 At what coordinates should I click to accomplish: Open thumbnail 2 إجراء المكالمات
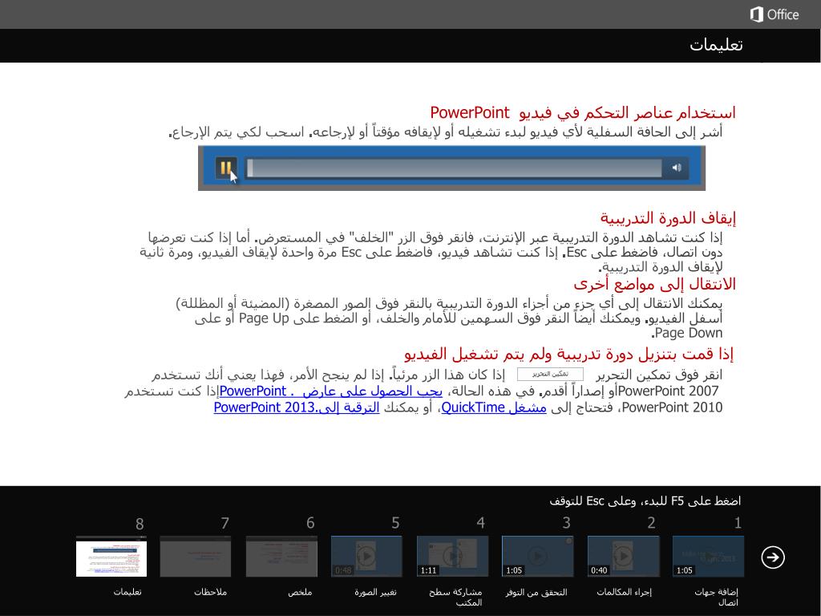point(623,557)
